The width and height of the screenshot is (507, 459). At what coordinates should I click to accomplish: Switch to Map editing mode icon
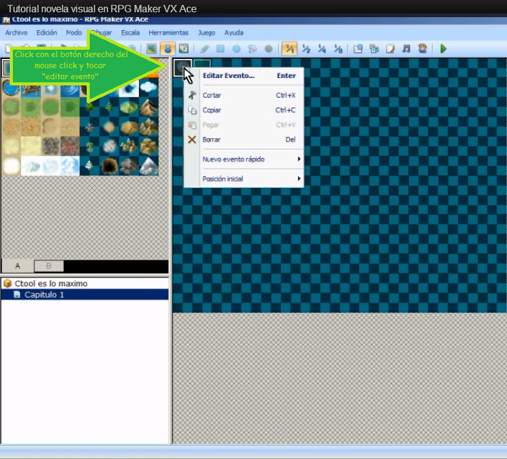pyautogui.click(x=151, y=49)
